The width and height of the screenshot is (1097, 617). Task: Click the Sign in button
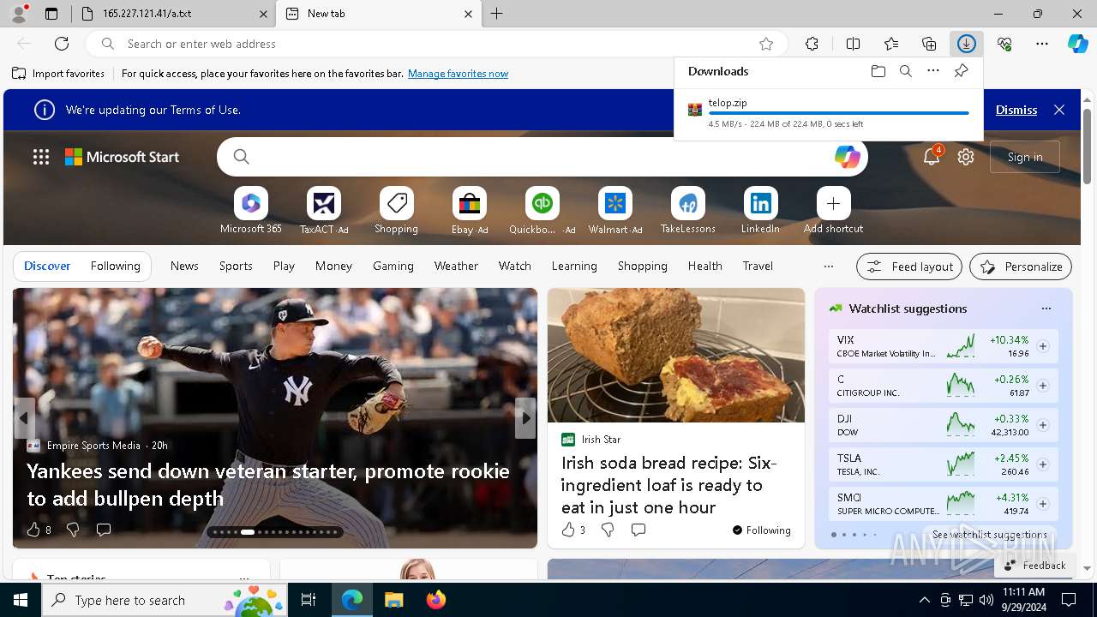(1025, 157)
